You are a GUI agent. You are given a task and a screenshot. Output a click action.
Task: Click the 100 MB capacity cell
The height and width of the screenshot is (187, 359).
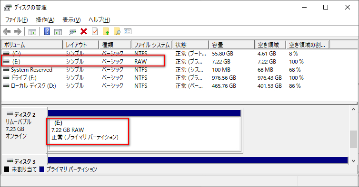click(221, 70)
